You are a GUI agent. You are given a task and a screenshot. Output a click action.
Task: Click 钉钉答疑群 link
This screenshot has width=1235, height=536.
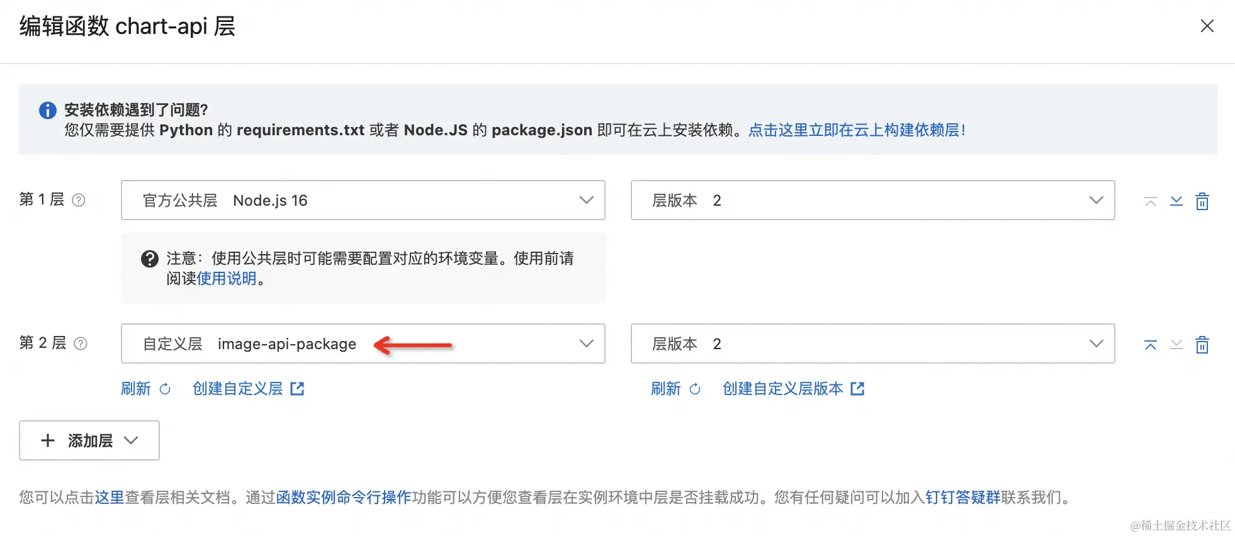click(962, 498)
